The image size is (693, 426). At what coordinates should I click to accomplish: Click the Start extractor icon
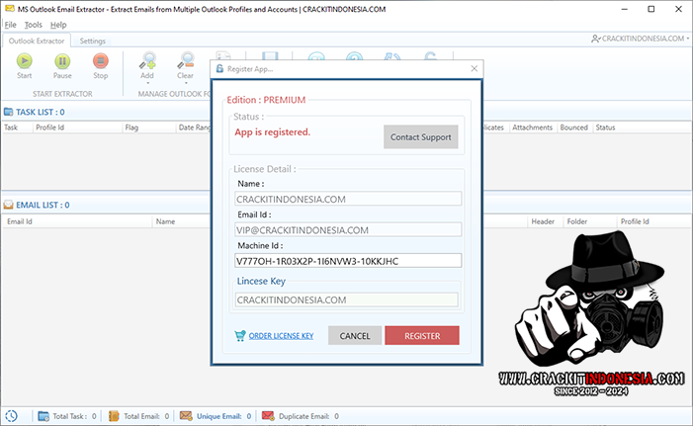tap(25, 61)
